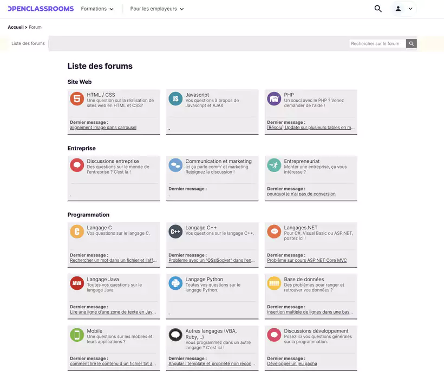Click the PHP forum icon
The image size is (444, 378).
click(273, 98)
